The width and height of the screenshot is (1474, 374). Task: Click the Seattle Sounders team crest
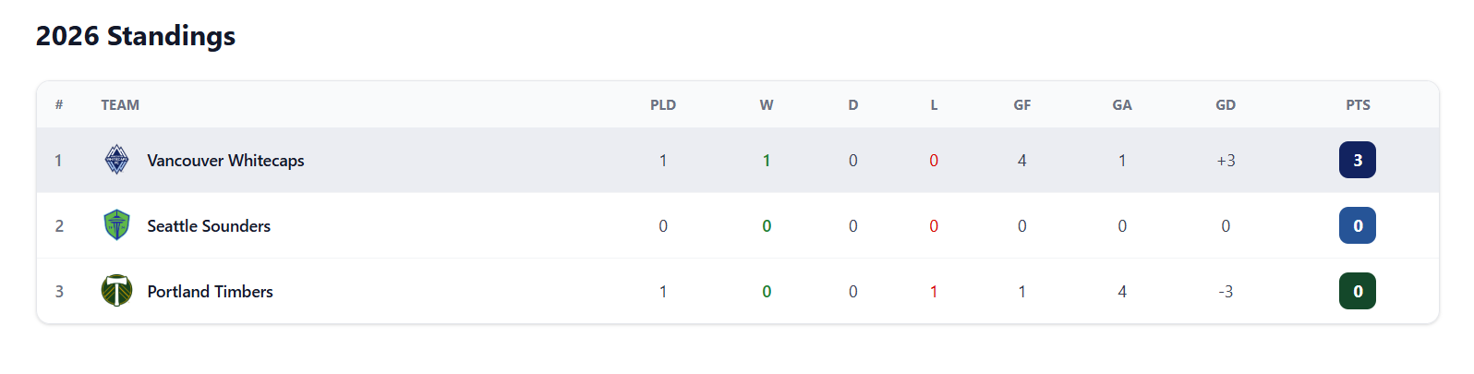point(116,225)
